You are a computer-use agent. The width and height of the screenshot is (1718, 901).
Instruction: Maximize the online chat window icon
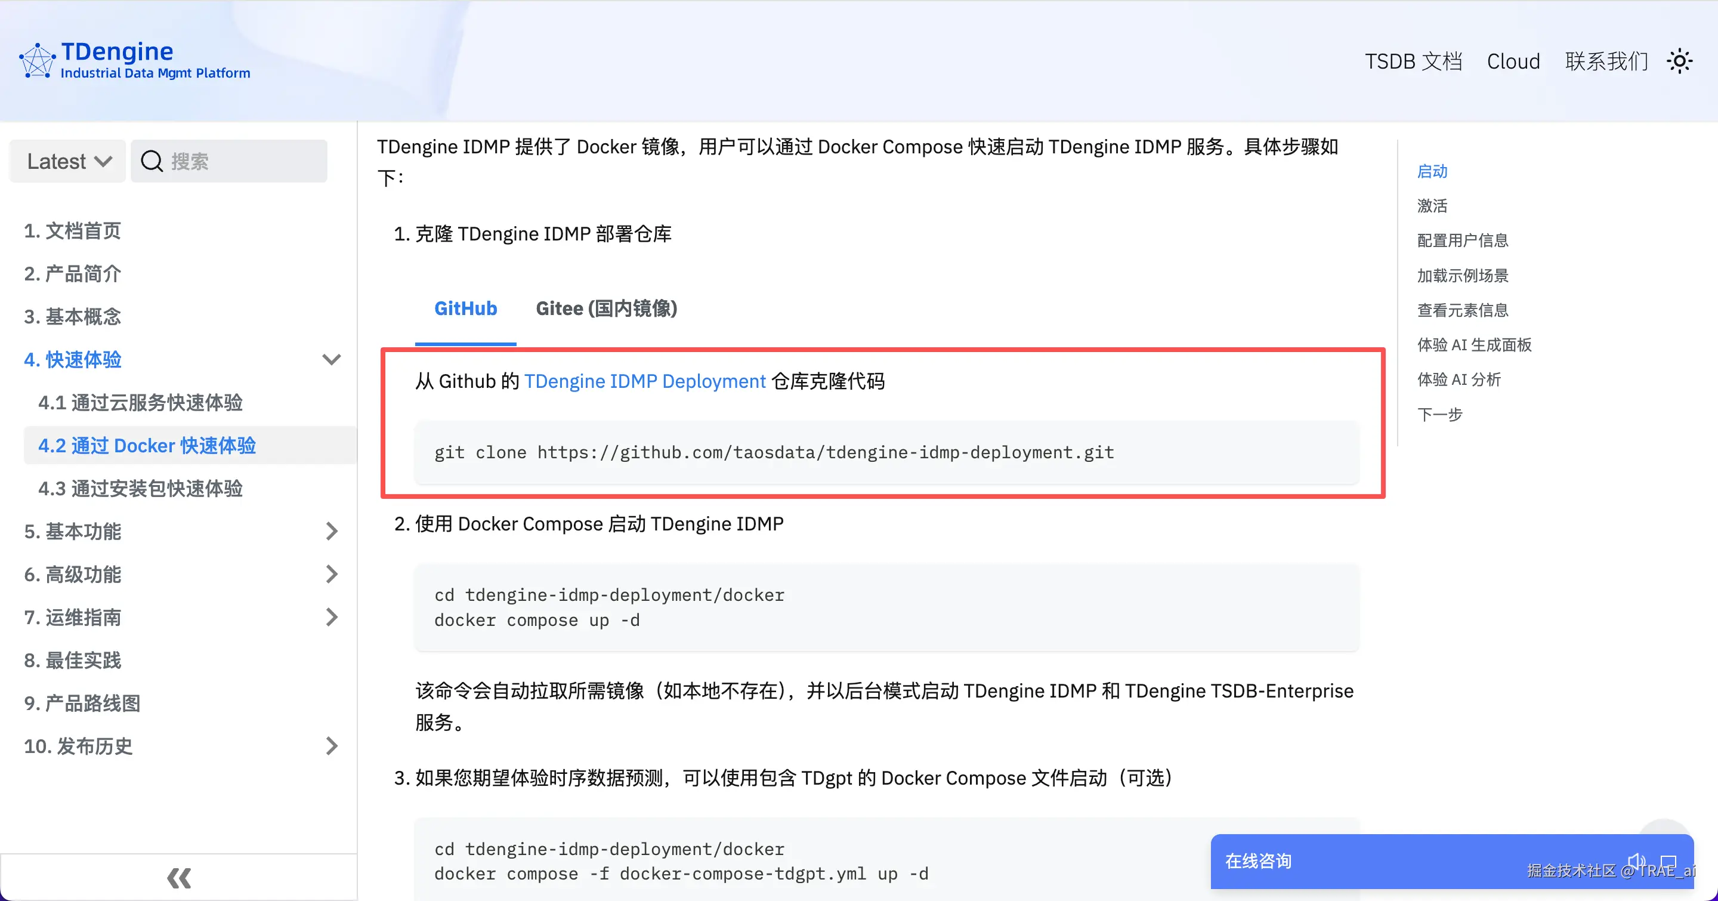coord(1668,861)
